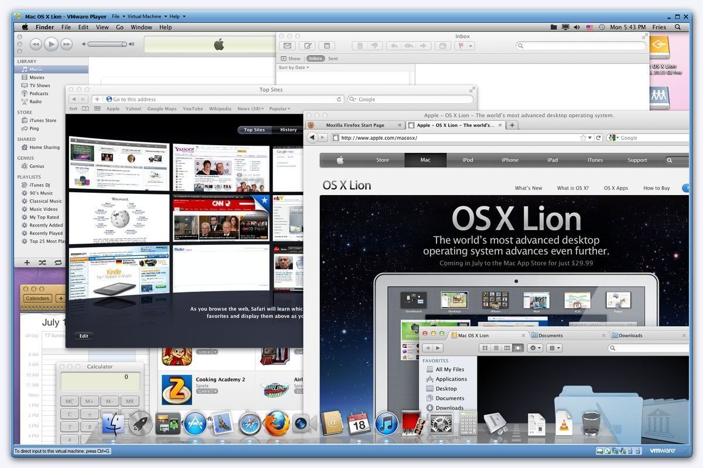Click the delete trash icon in Mail
This screenshot has width=703, height=468.
360,46
